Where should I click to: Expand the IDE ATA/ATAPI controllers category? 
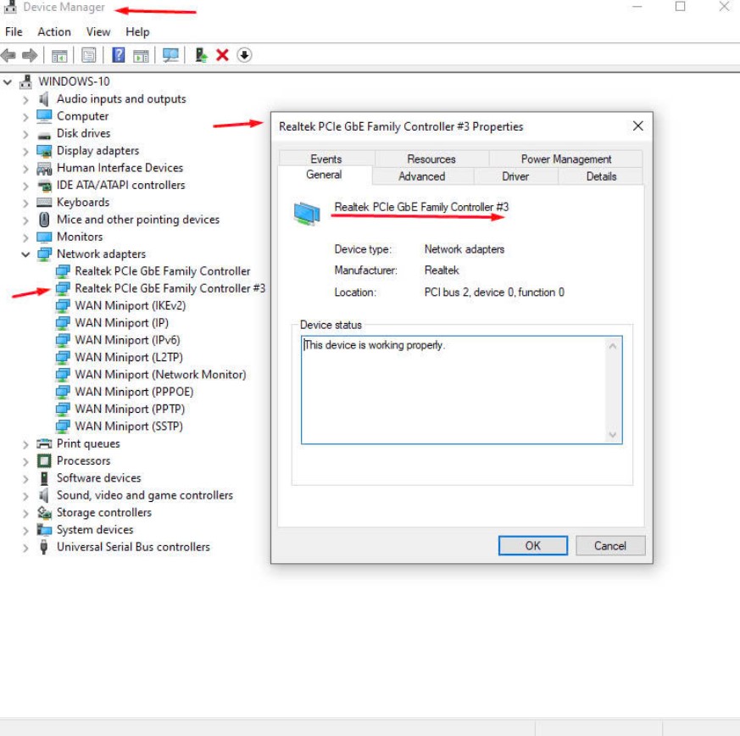pos(25,186)
